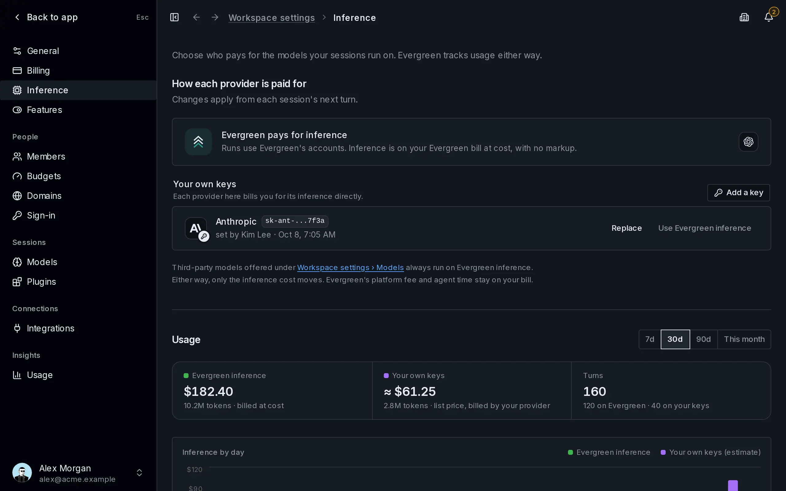This screenshot has height=491, width=786.
Task: Click the sk-ant-...7f3a key chip
Action: (x=295, y=221)
